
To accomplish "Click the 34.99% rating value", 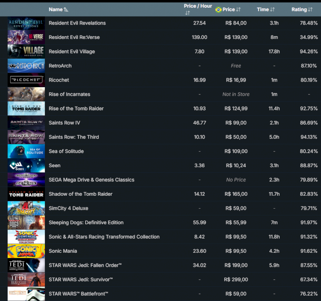I will (x=309, y=37).
